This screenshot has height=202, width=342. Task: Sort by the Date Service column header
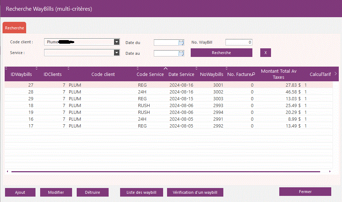tap(181, 74)
